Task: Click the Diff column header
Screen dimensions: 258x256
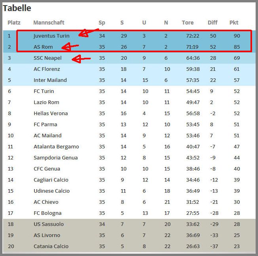Action: (x=212, y=23)
